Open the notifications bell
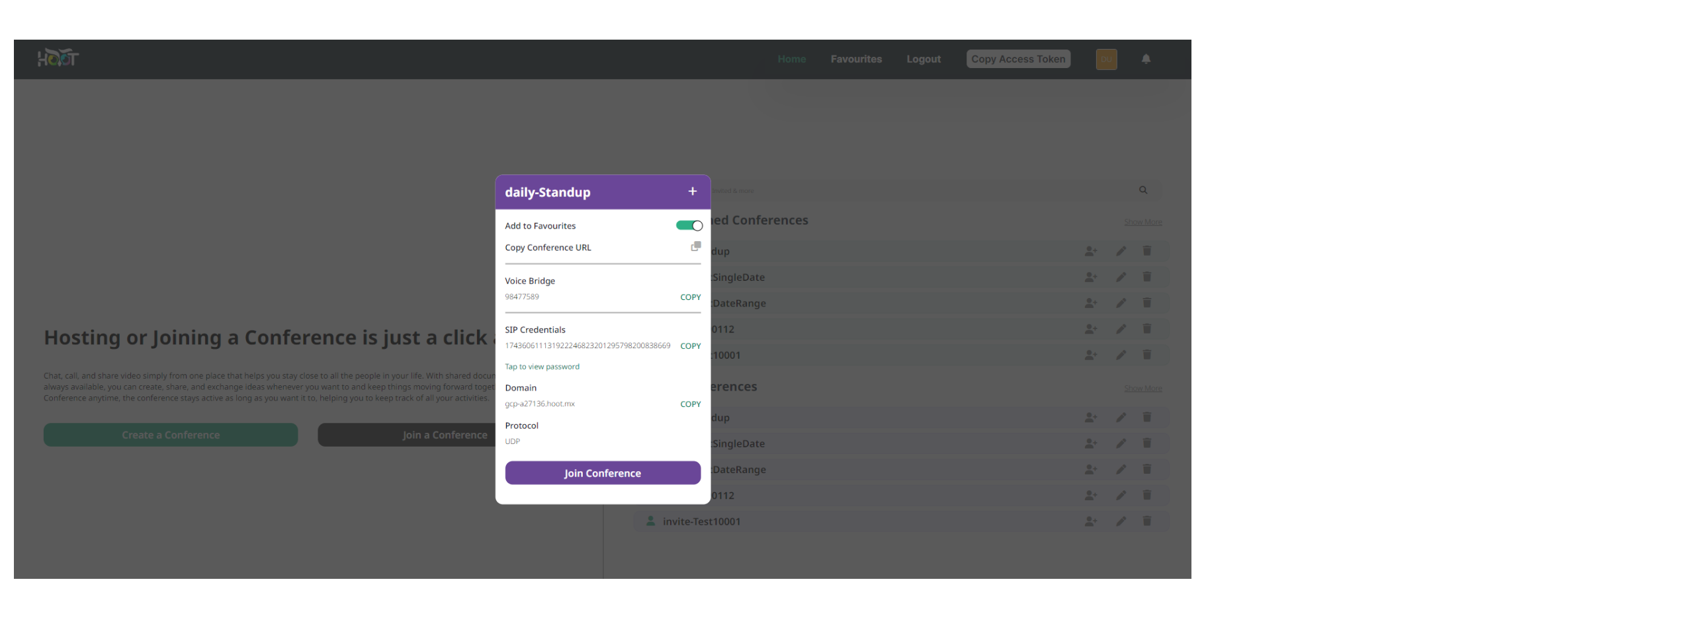1681x635 pixels. 1146,59
